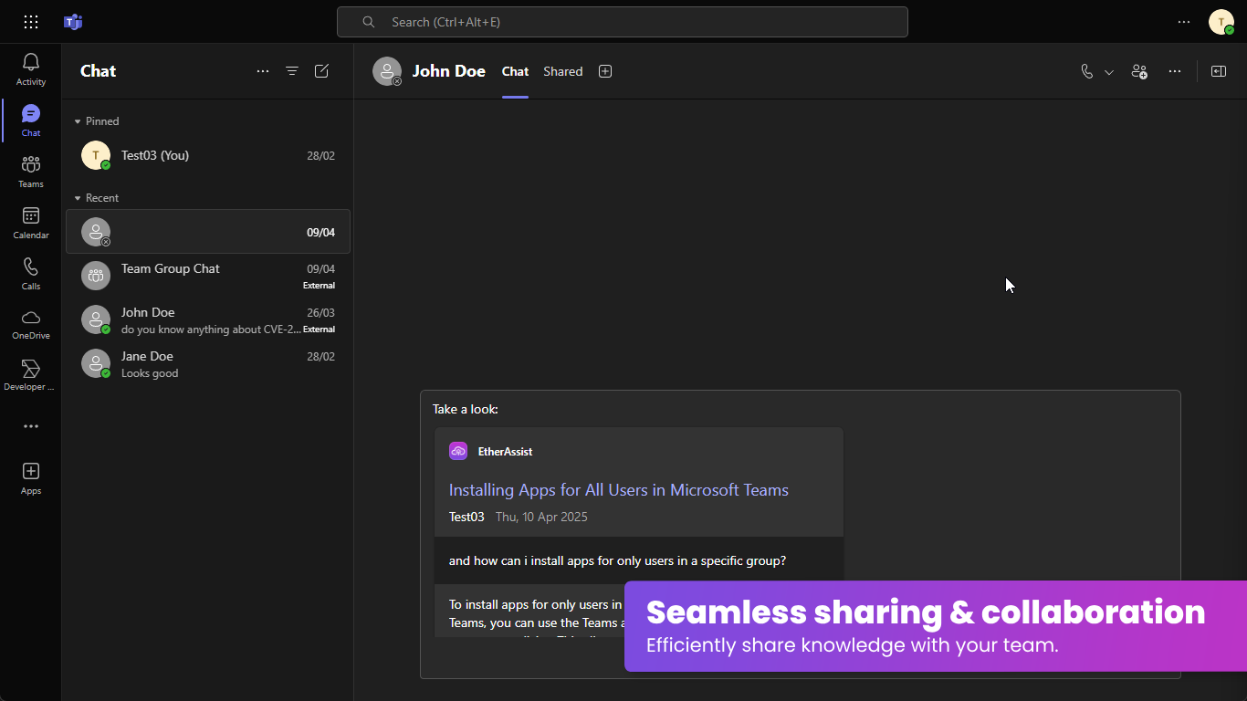Open chat list more options

(x=263, y=71)
